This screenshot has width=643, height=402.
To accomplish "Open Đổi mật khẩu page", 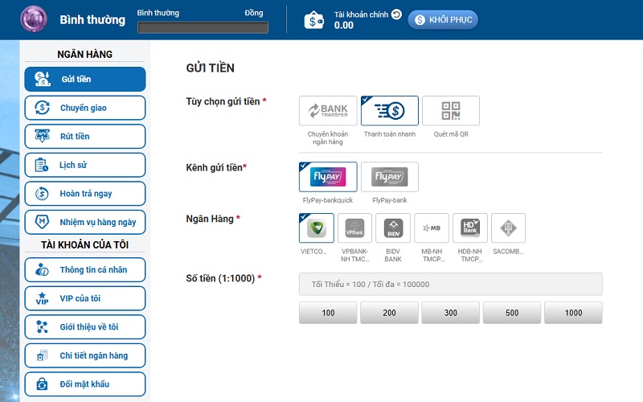I will (85, 384).
